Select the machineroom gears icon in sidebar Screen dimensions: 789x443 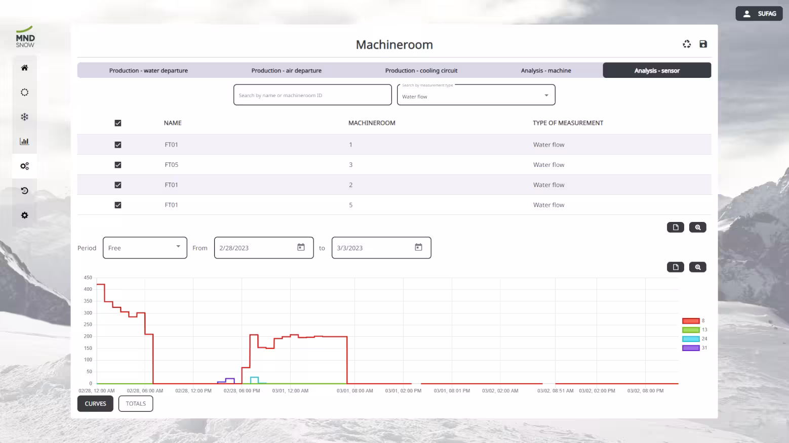click(x=24, y=166)
